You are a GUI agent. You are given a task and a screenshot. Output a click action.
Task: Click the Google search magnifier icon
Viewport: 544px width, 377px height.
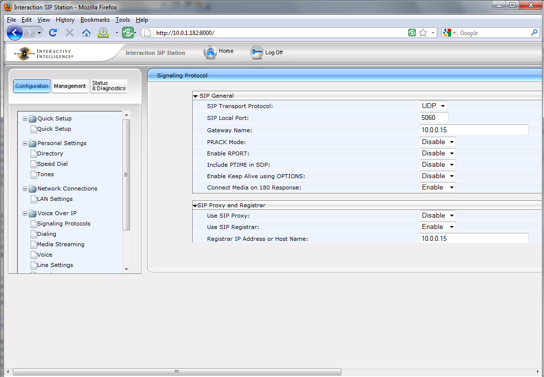point(534,33)
